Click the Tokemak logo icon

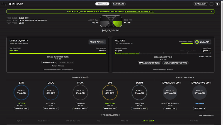coord(4,4)
